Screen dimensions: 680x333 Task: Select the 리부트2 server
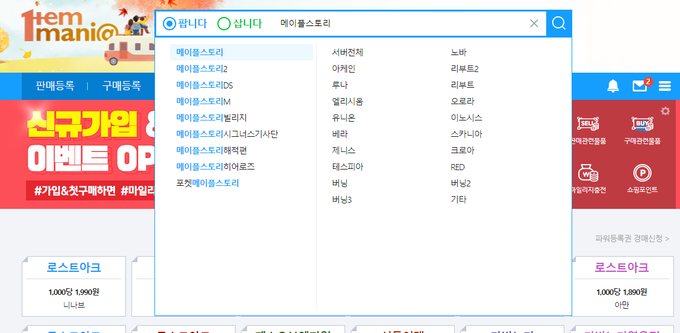point(464,69)
